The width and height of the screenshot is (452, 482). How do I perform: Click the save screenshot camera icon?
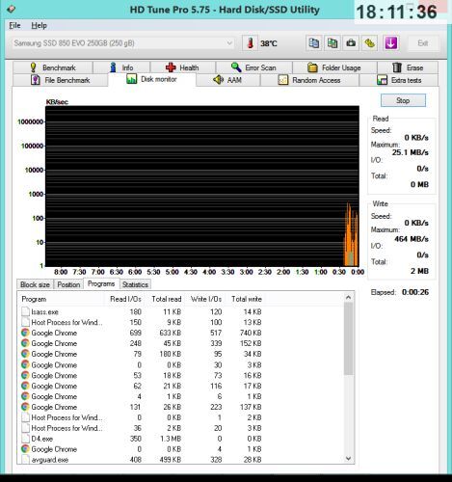tap(351, 43)
